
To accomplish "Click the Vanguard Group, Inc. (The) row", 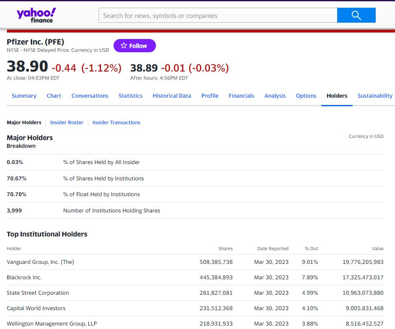I will coord(195,262).
